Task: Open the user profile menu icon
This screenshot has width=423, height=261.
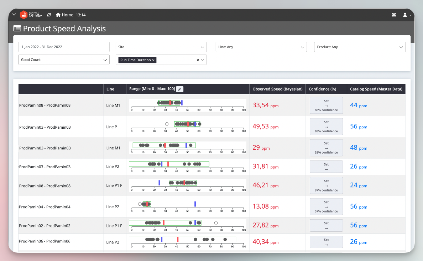Action: point(405,15)
